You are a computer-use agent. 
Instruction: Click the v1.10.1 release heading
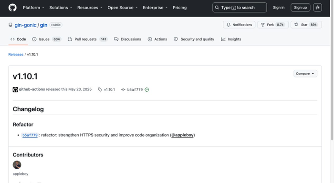pyautogui.click(x=25, y=77)
